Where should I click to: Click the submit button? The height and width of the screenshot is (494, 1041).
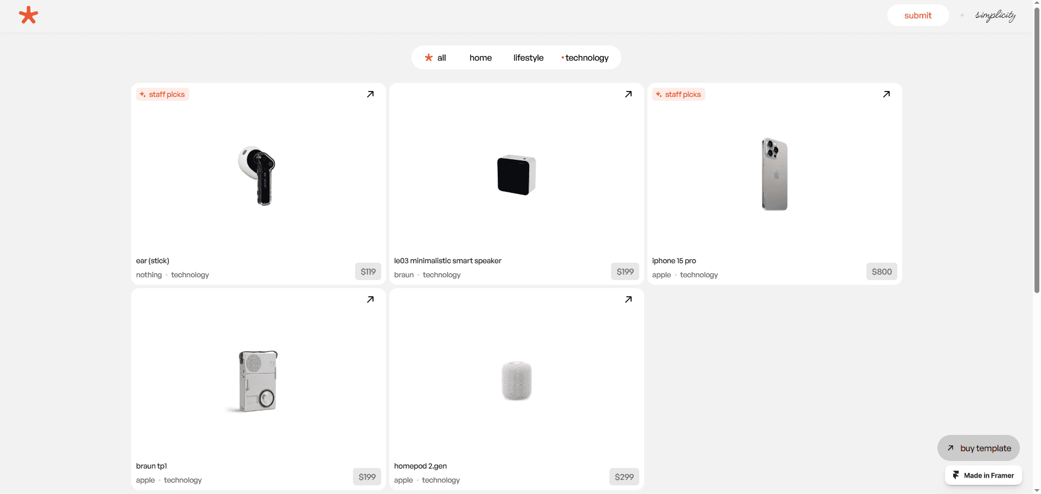point(918,15)
